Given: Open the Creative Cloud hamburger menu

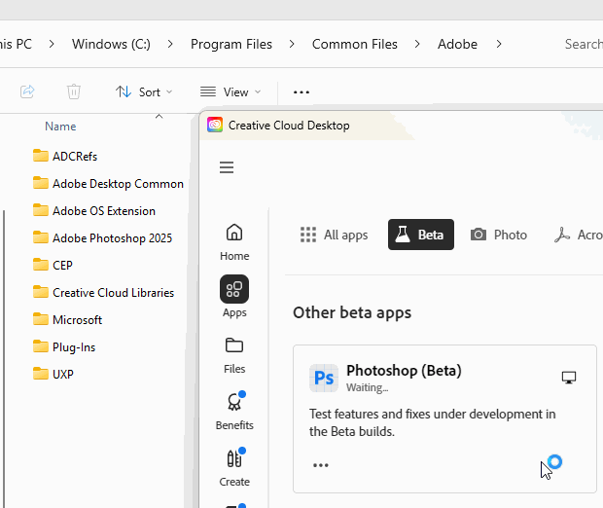Looking at the screenshot, I should pos(227,167).
